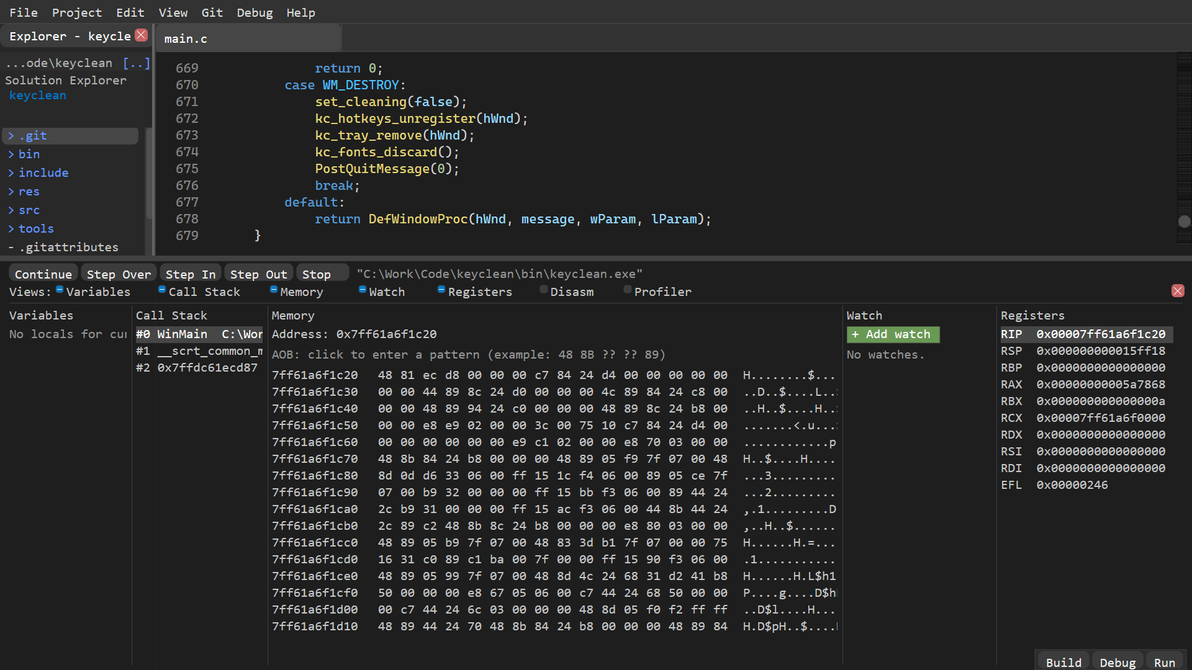Open the Git menu
This screenshot has width=1192, height=670.
pos(212,12)
